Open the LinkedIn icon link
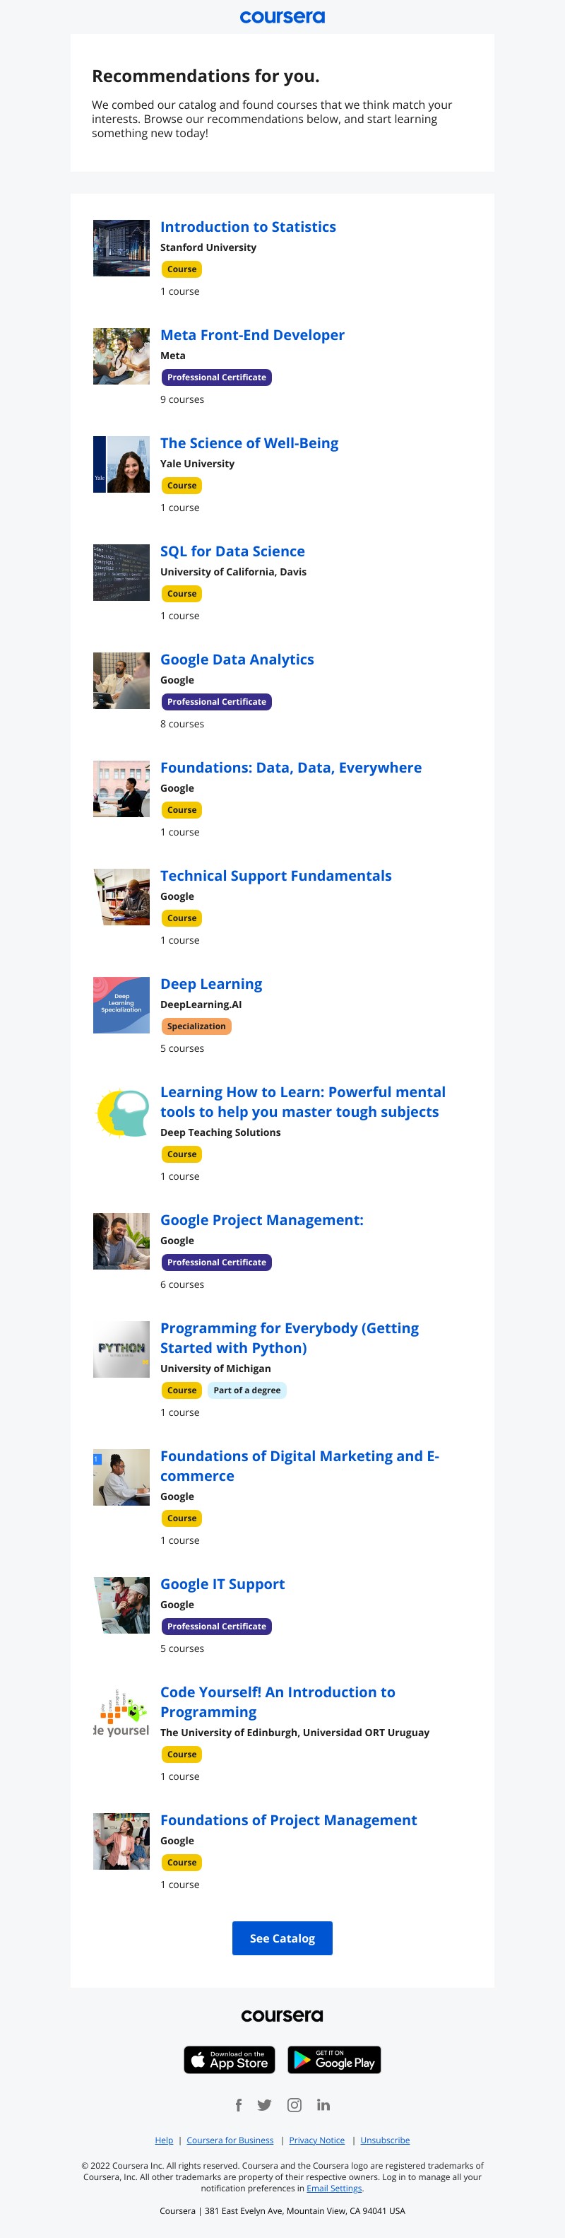The height and width of the screenshot is (2238, 565). [323, 2104]
